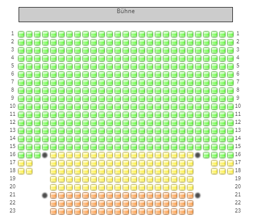Click the gray dot right of row 16 yellow seats

point(198,155)
